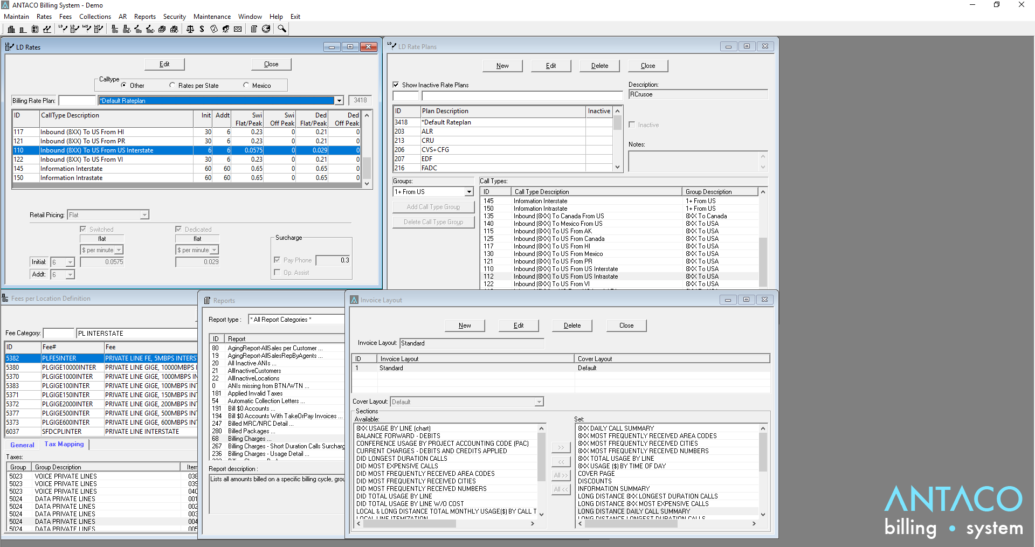This screenshot has height=547, width=1035.
Task: Open the Groups dropdown showing 1+ From US
Action: (469, 192)
